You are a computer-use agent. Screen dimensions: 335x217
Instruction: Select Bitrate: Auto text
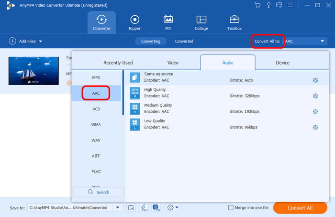point(241,80)
